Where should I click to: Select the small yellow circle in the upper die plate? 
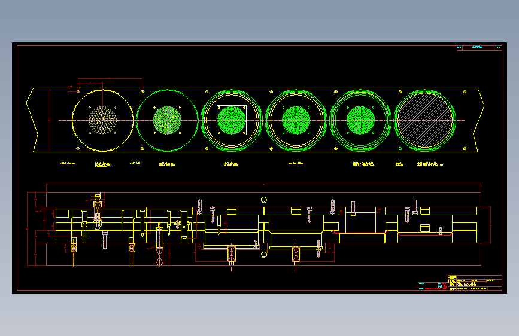coord(264,200)
